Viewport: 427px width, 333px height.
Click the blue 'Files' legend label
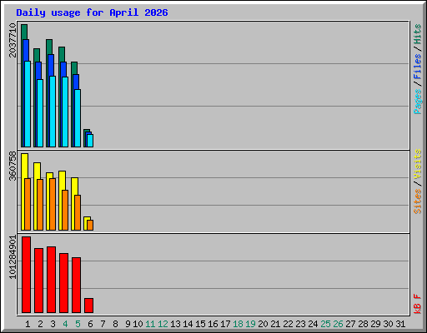[x=418, y=67]
